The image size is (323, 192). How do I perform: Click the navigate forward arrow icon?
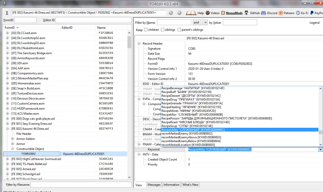179,13
